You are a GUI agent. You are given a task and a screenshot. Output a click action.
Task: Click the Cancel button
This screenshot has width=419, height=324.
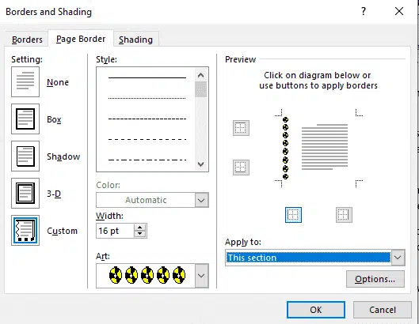[x=383, y=310]
